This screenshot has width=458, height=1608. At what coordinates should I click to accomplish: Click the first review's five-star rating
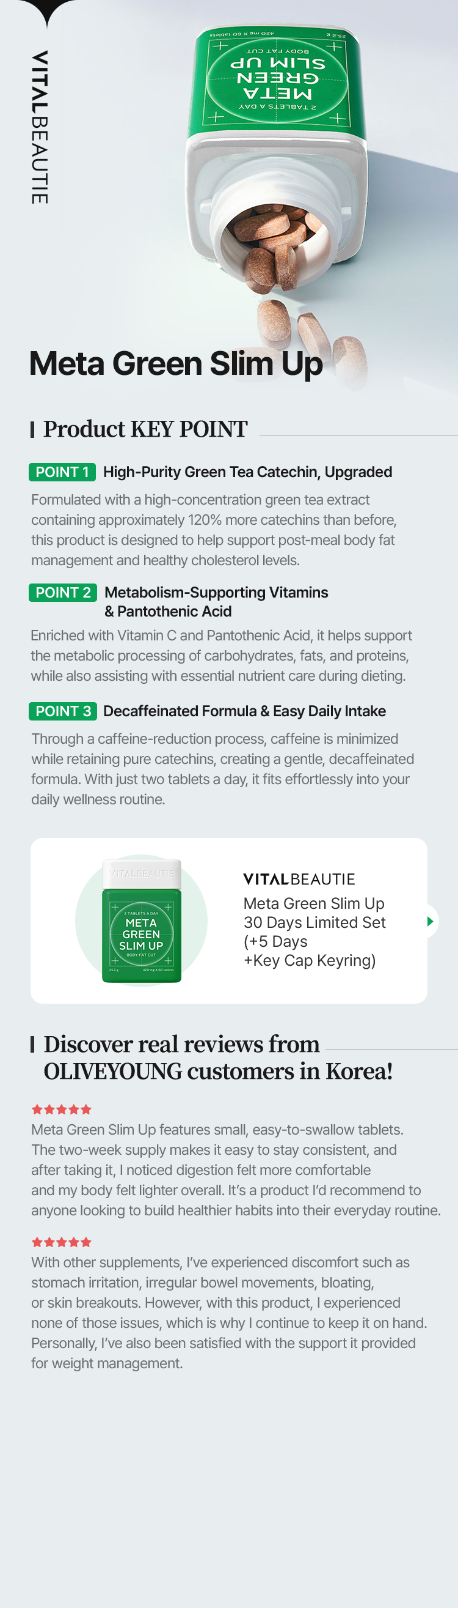(x=62, y=1110)
